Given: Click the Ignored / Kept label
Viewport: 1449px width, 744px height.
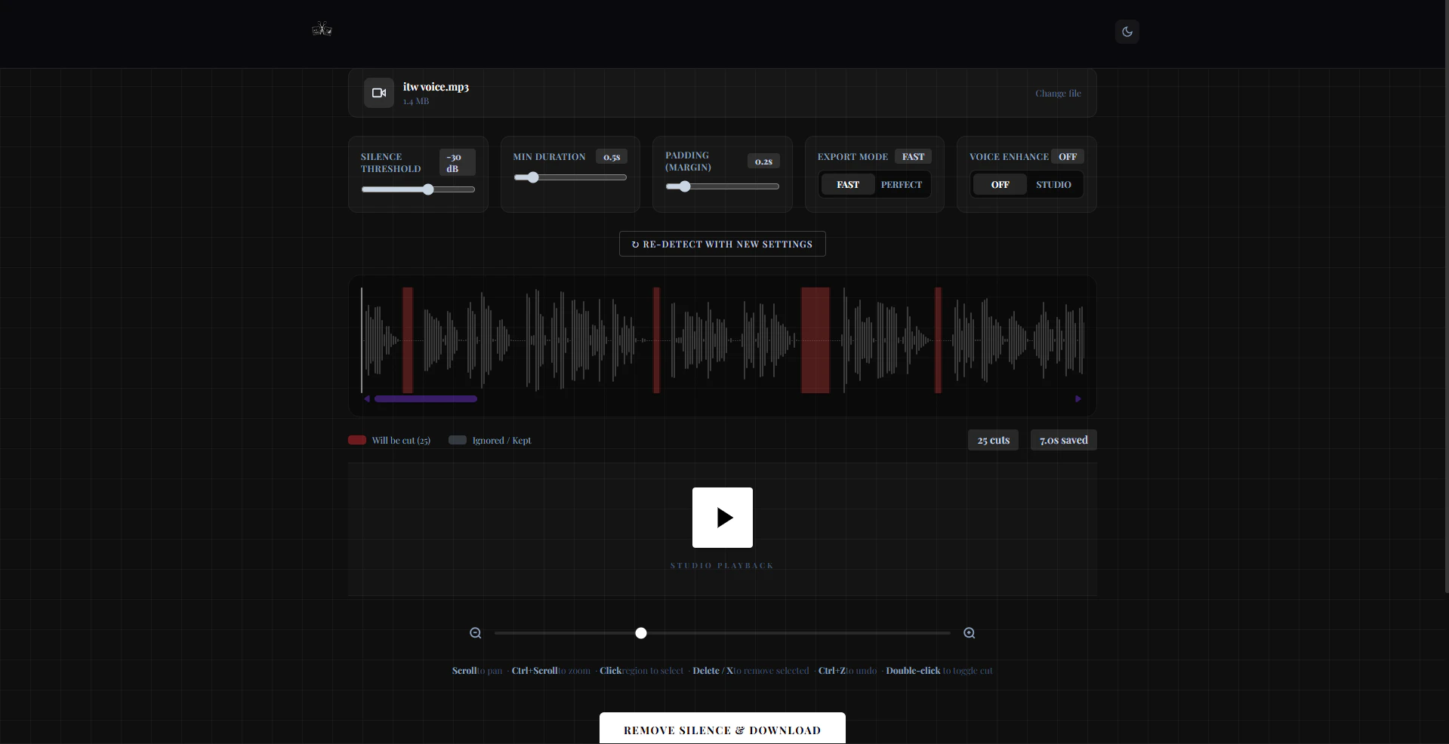Looking at the screenshot, I should 501,441.
